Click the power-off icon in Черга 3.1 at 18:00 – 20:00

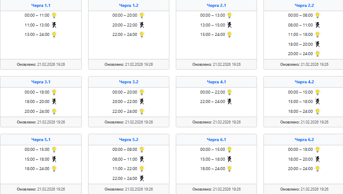click(x=54, y=102)
